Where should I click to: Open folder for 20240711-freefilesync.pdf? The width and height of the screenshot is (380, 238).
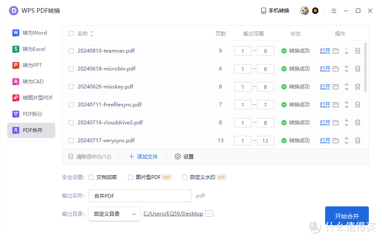(x=335, y=105)
